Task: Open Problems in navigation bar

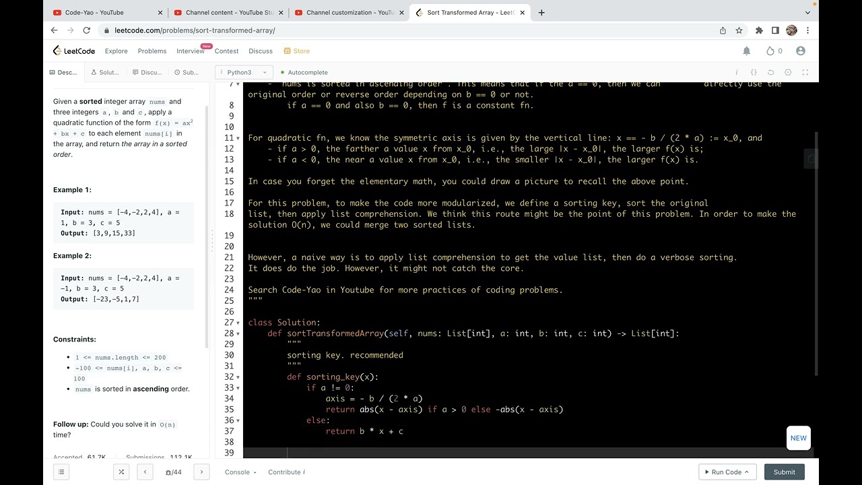Action: pos(152,51)
